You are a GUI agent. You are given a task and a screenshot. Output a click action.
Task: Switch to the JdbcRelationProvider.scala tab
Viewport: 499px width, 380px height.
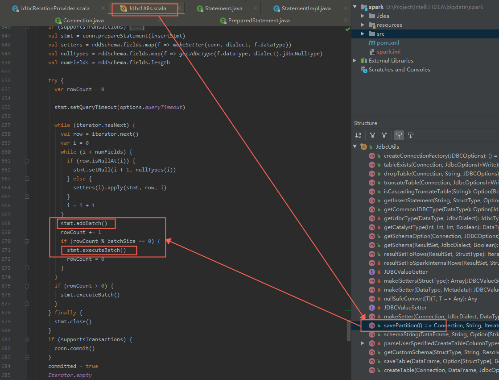click(x=55, y=8)
